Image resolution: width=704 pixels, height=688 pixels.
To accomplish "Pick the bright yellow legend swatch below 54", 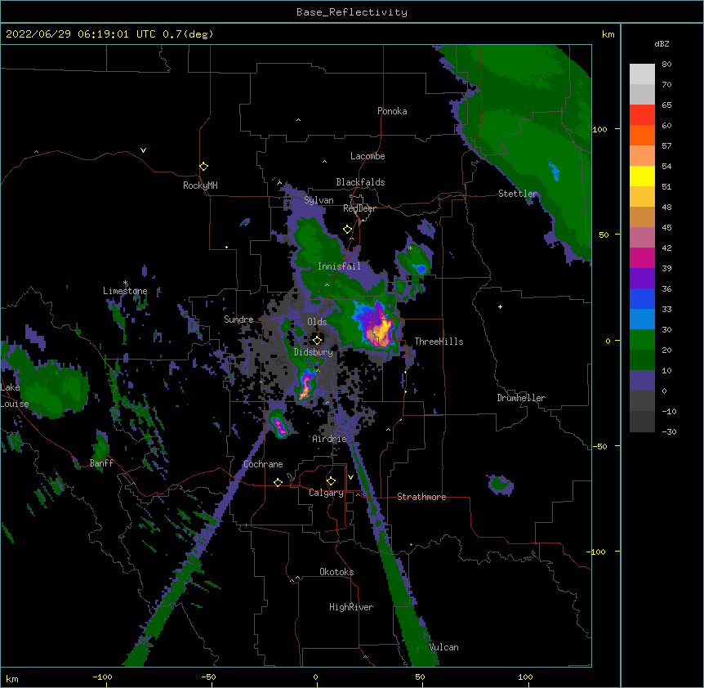I will point(642,176).
